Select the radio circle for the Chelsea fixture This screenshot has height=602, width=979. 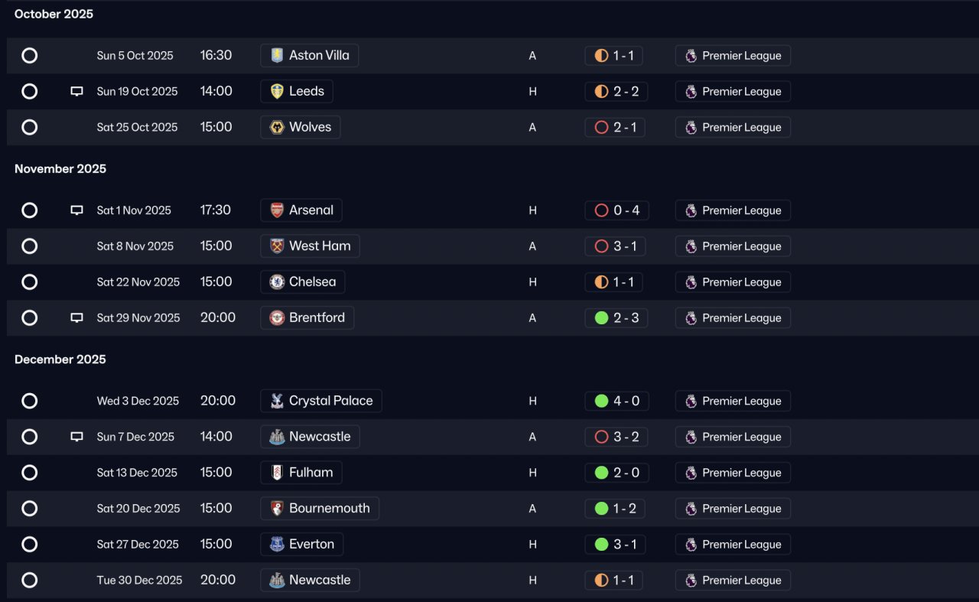coord(29,281)
